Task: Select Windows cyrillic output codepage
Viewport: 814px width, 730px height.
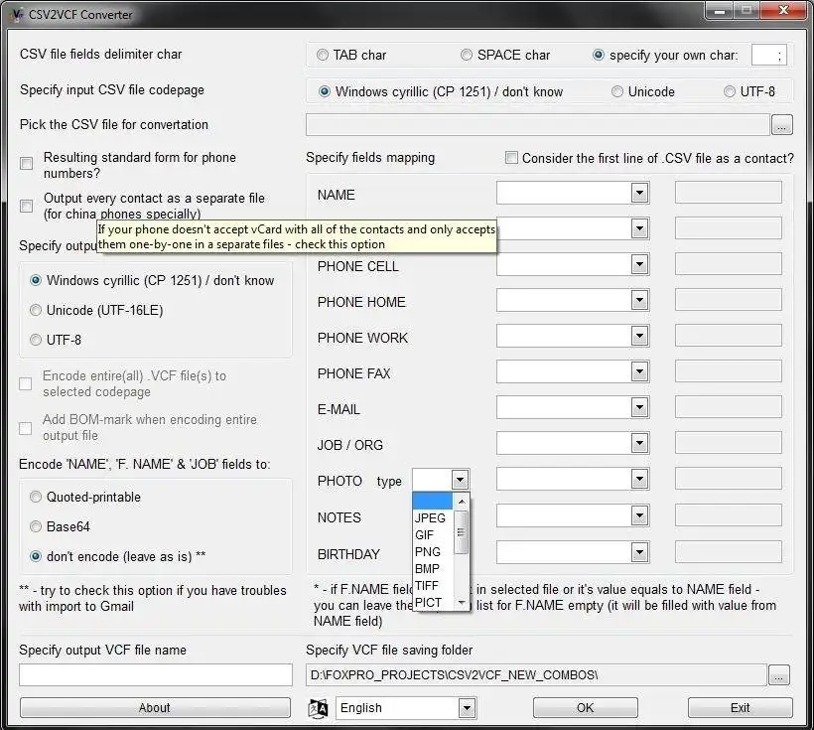Action: [36, 280]
